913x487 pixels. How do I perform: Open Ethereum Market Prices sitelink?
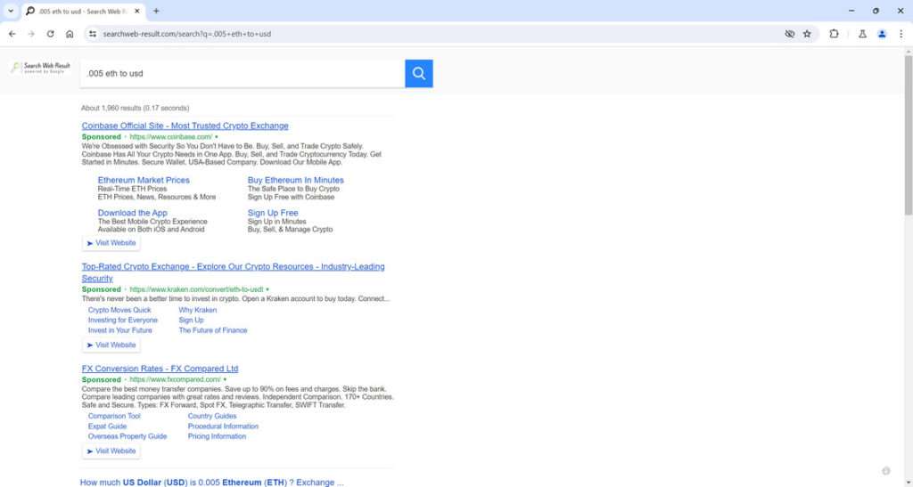pos(144,180)
